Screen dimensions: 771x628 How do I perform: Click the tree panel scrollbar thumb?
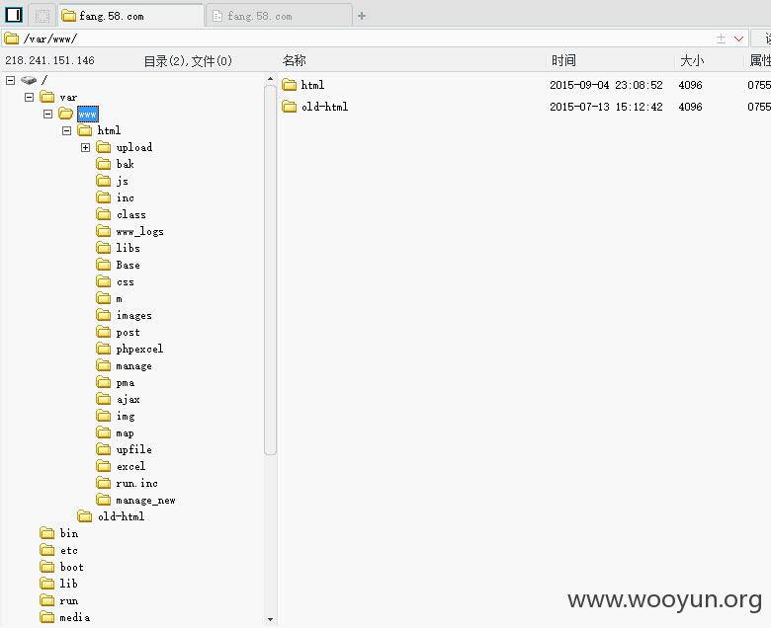coord(270,271)
